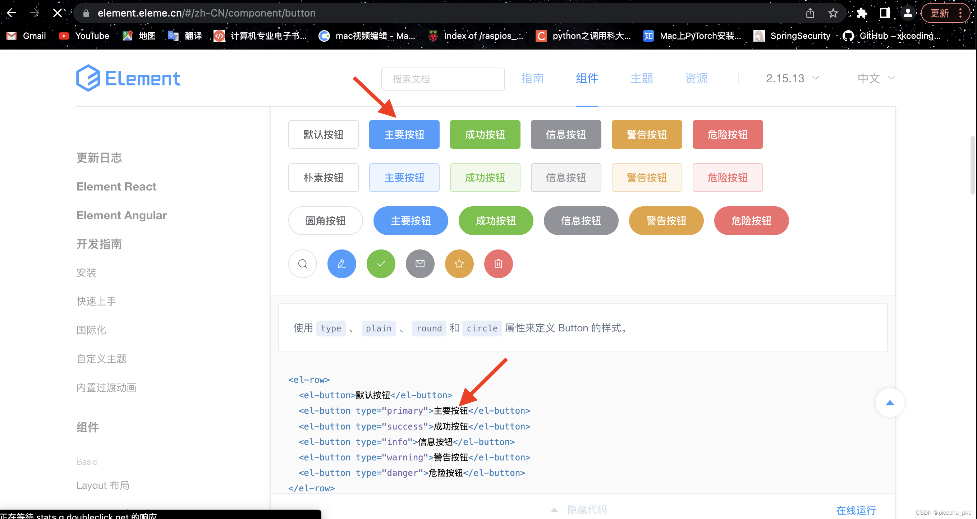
Task: Click the back-to-top arrow circle button
Action: (889, 403)
